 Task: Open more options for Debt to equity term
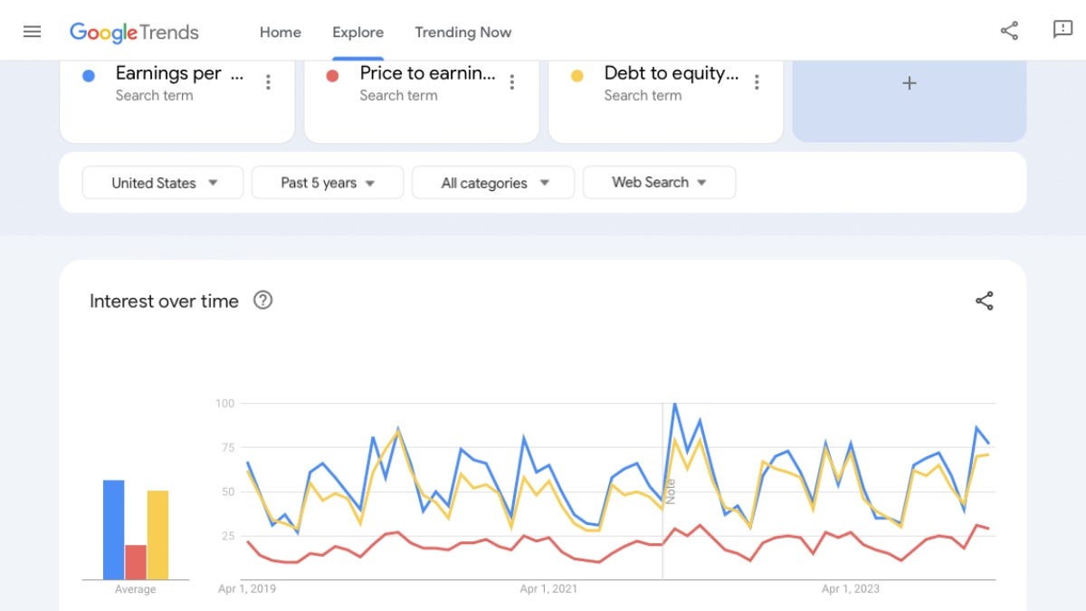pyautogui.click(x=757, y=82)
